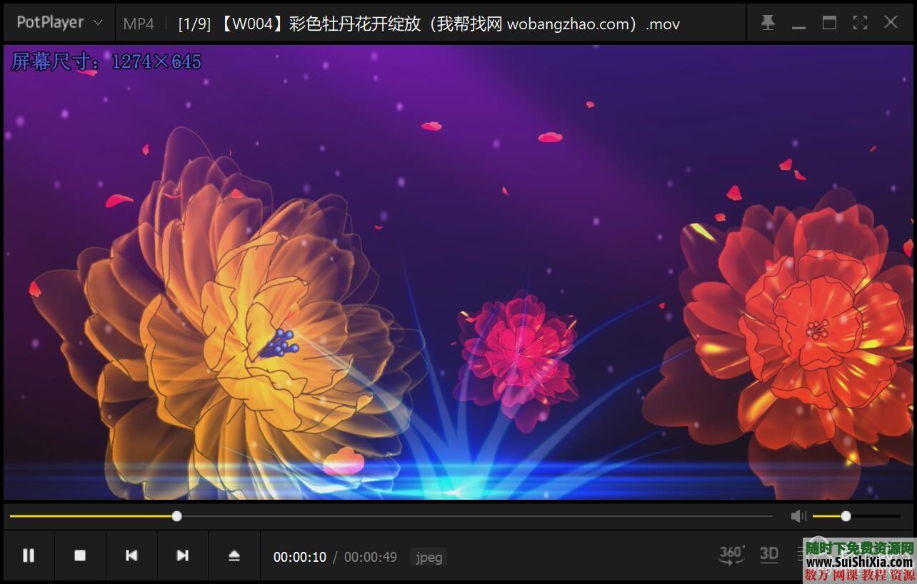Open the jpeg capture format selector
This screenshot has width=917, height=584.
click(x=428, y=558)
